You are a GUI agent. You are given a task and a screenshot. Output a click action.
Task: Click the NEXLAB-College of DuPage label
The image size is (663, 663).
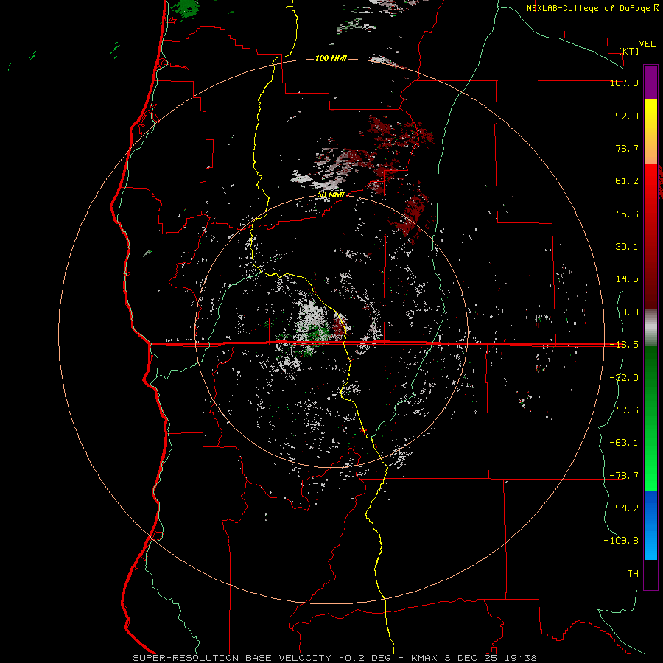coord(588,8)
